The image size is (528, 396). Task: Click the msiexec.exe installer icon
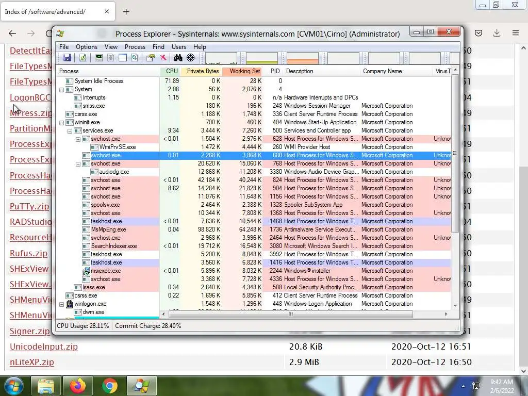86,271
